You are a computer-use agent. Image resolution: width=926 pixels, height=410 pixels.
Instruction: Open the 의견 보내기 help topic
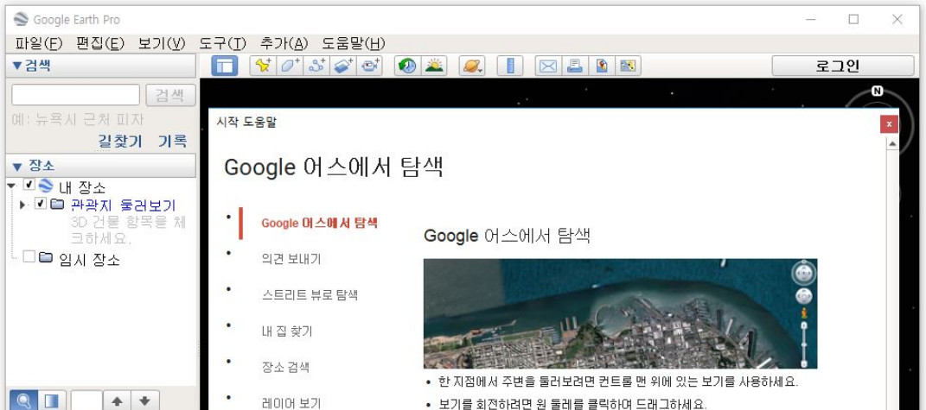point(291,259)
